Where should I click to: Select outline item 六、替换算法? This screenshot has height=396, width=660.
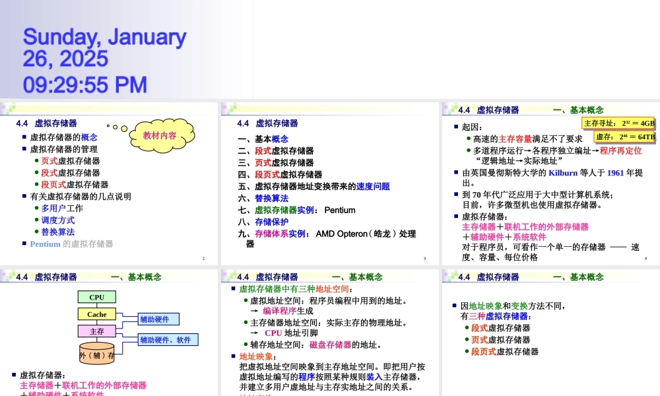(263, 198)
